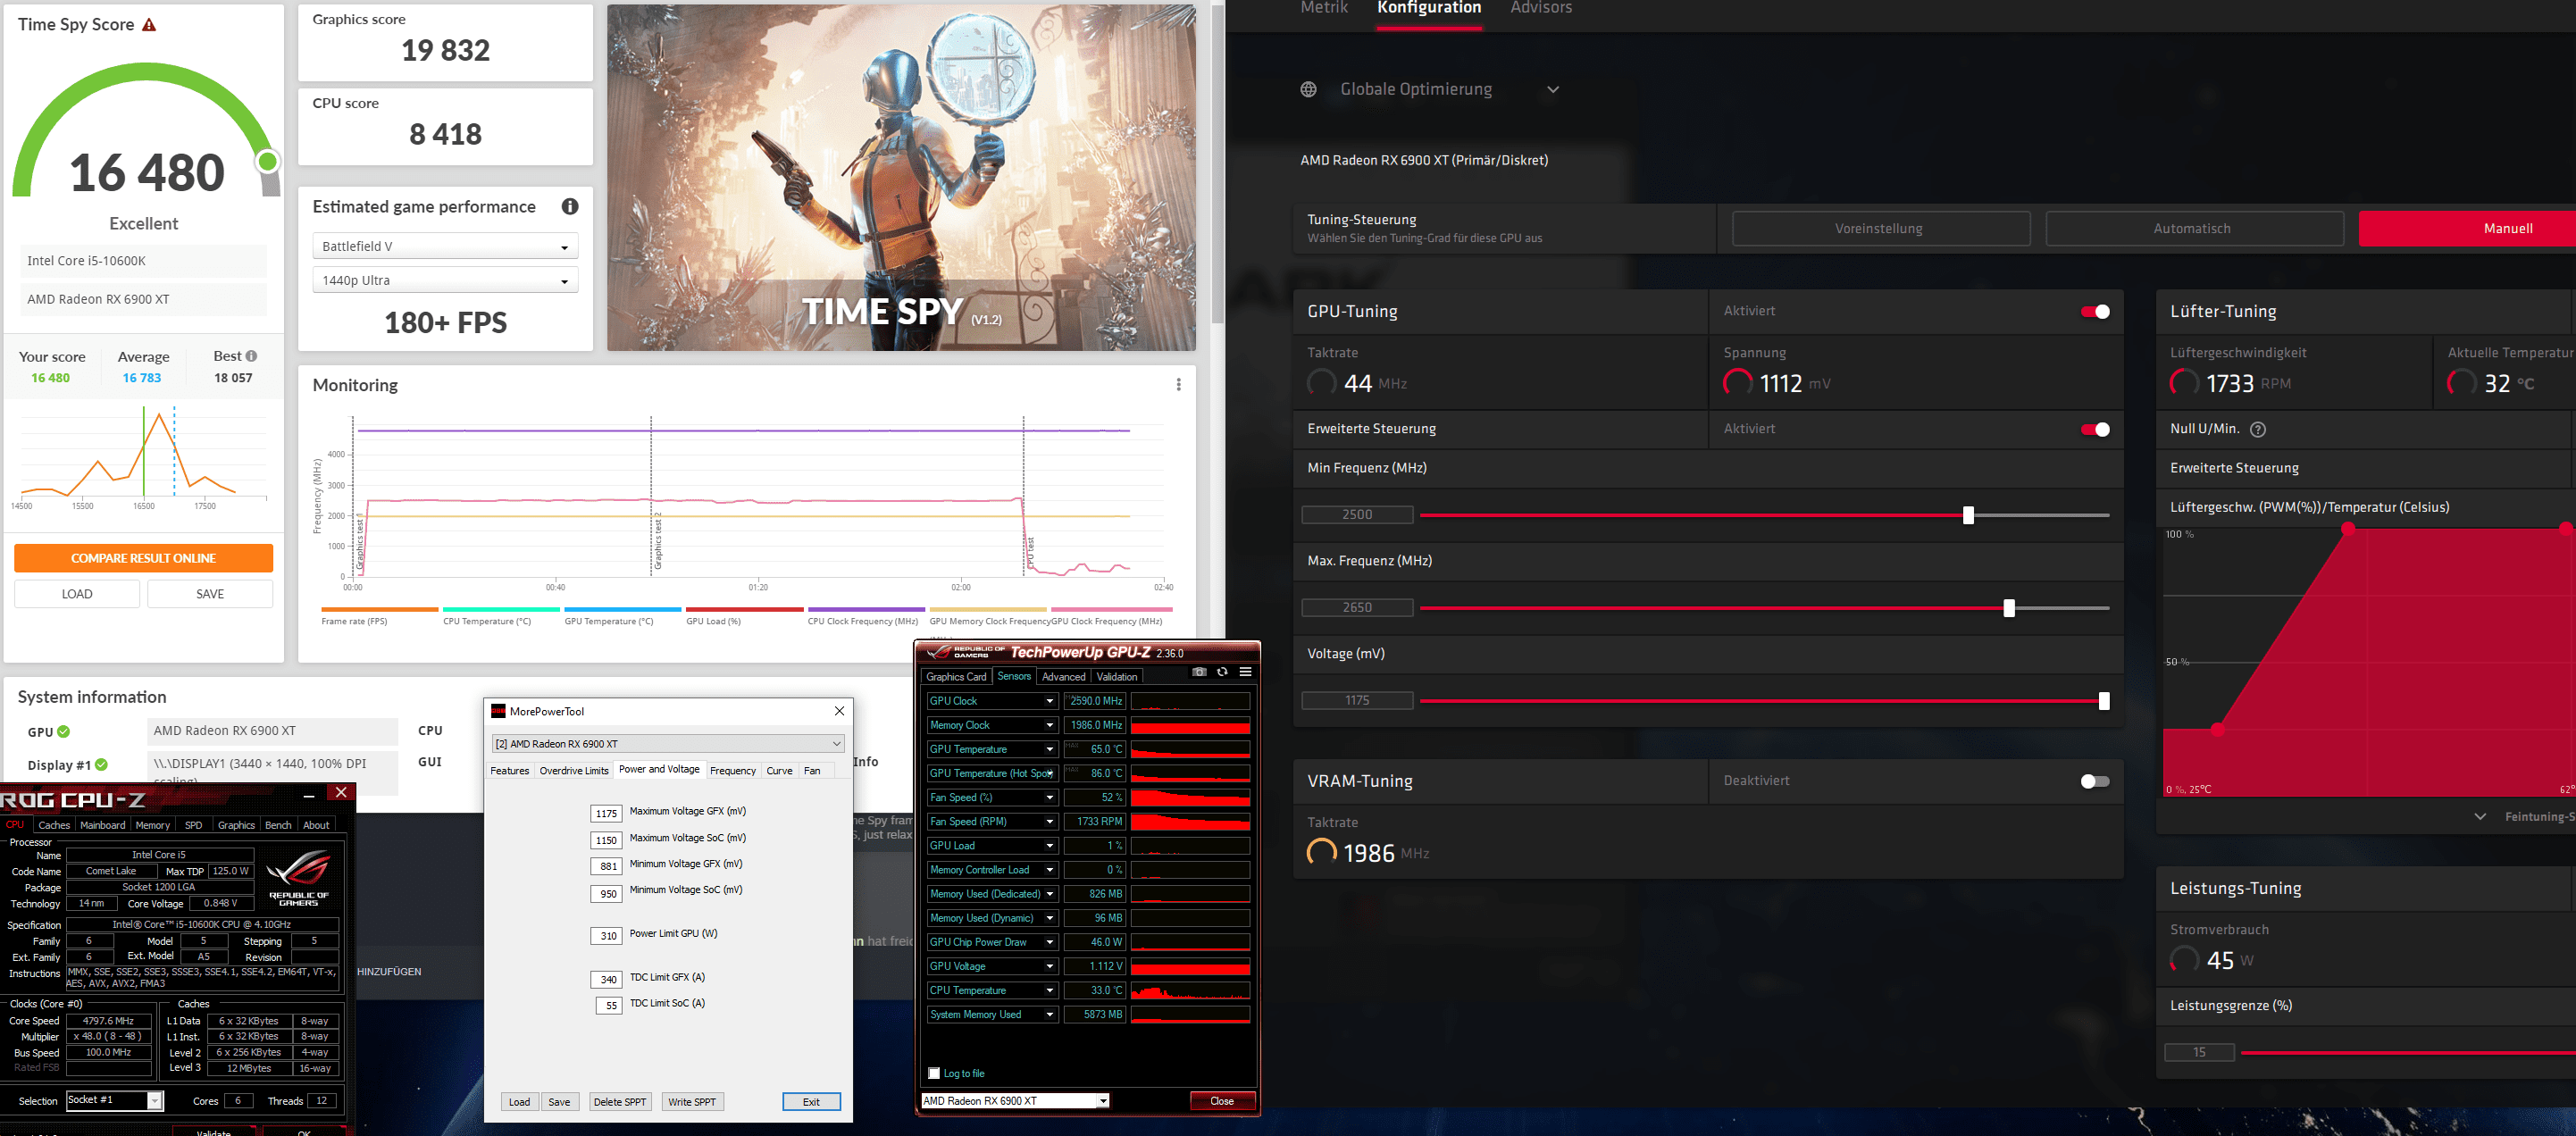This screenshot has width=2576, height=1136.
Task: Click the Maximum Voltage GFX value field
Action: (x=606, y=813)
